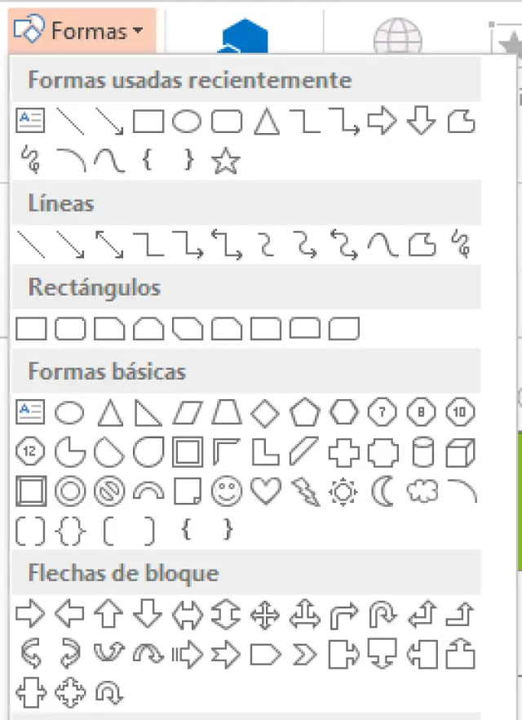Viewport: 522px width, 720px height.
Task: Choose the crescent moon shape
Action: pos(383,491)
